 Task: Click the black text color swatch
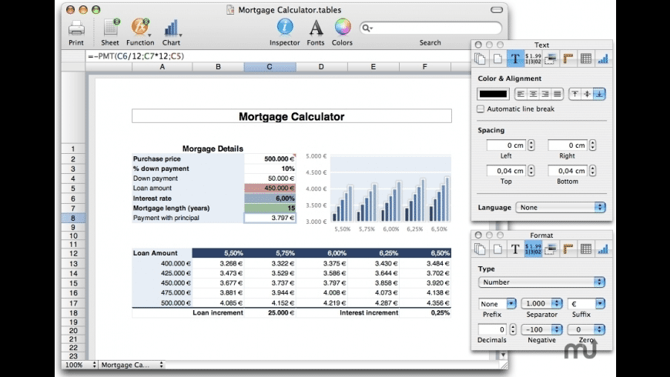(493, 94)
